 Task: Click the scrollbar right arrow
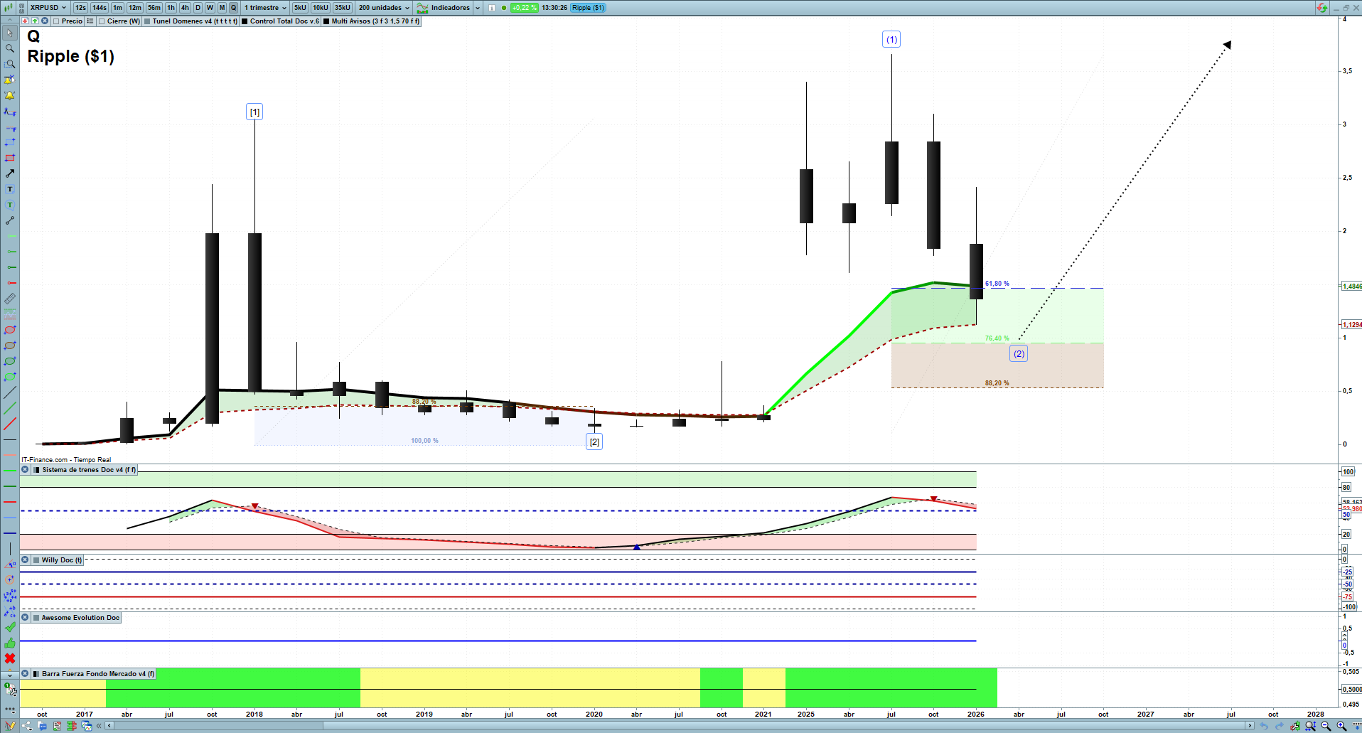(x=1250, y=726)
